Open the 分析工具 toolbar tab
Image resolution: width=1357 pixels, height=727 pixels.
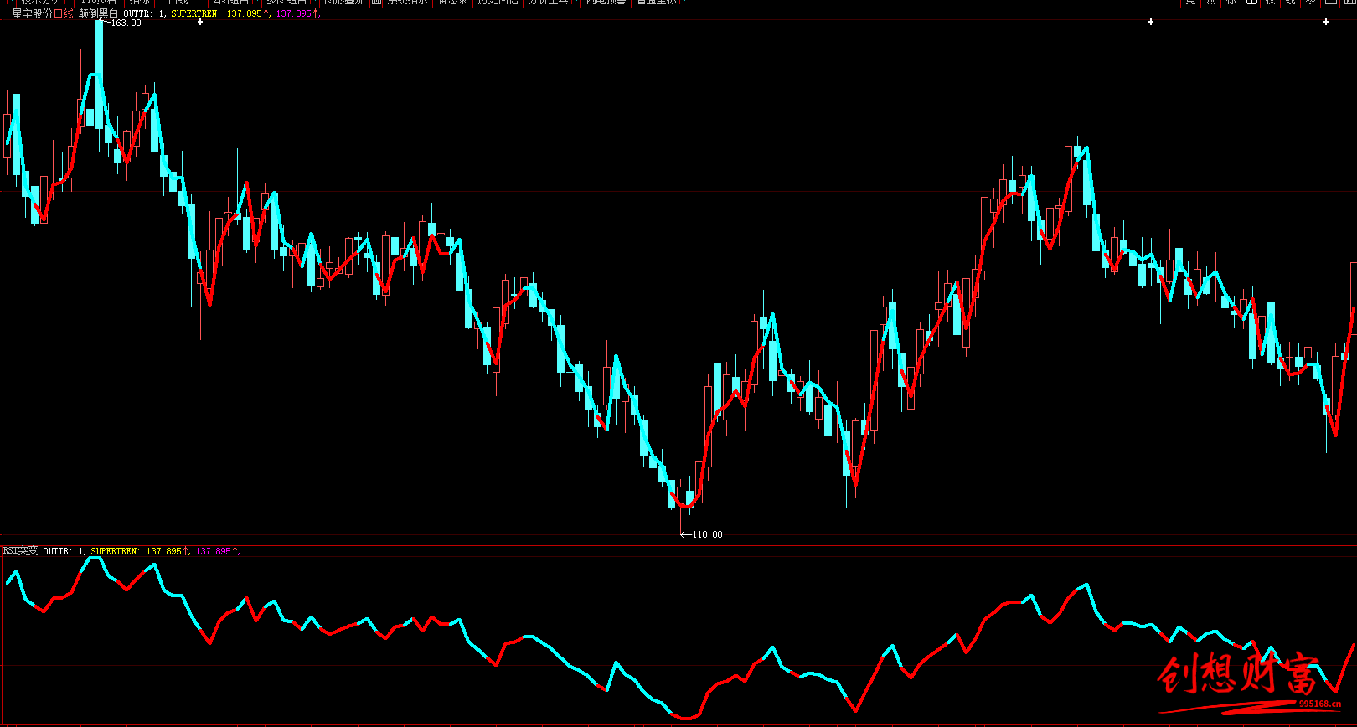(548, 3)
